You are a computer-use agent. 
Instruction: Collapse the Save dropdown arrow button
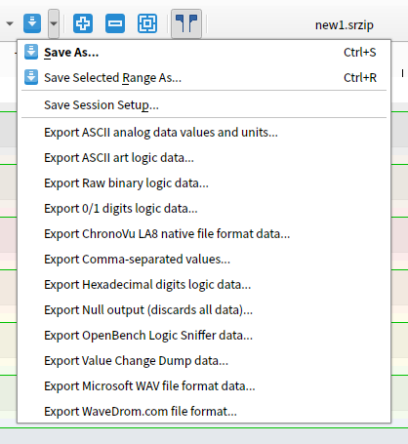point(54,23)
